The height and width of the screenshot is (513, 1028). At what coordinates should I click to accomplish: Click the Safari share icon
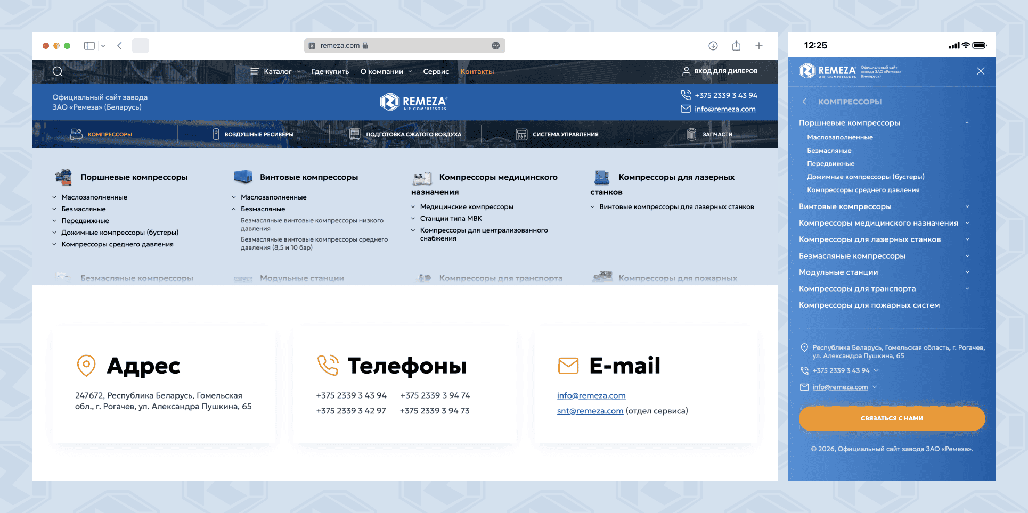(x=736, y=46)
